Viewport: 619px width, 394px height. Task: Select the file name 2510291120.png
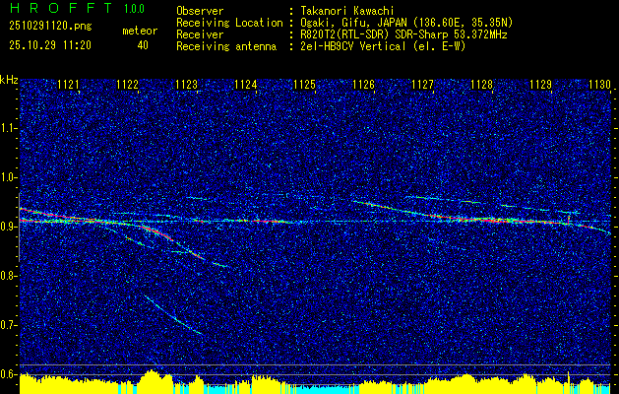point(50,26)
